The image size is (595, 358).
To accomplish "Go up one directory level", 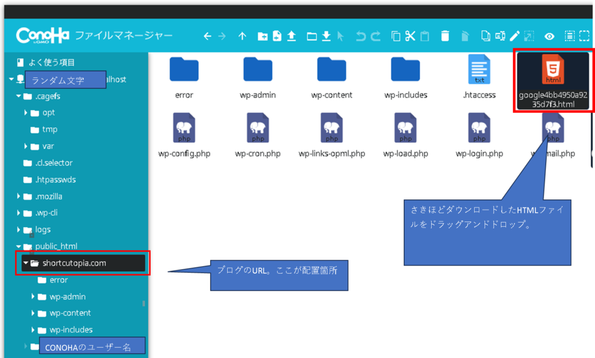I will click(242, 36).
